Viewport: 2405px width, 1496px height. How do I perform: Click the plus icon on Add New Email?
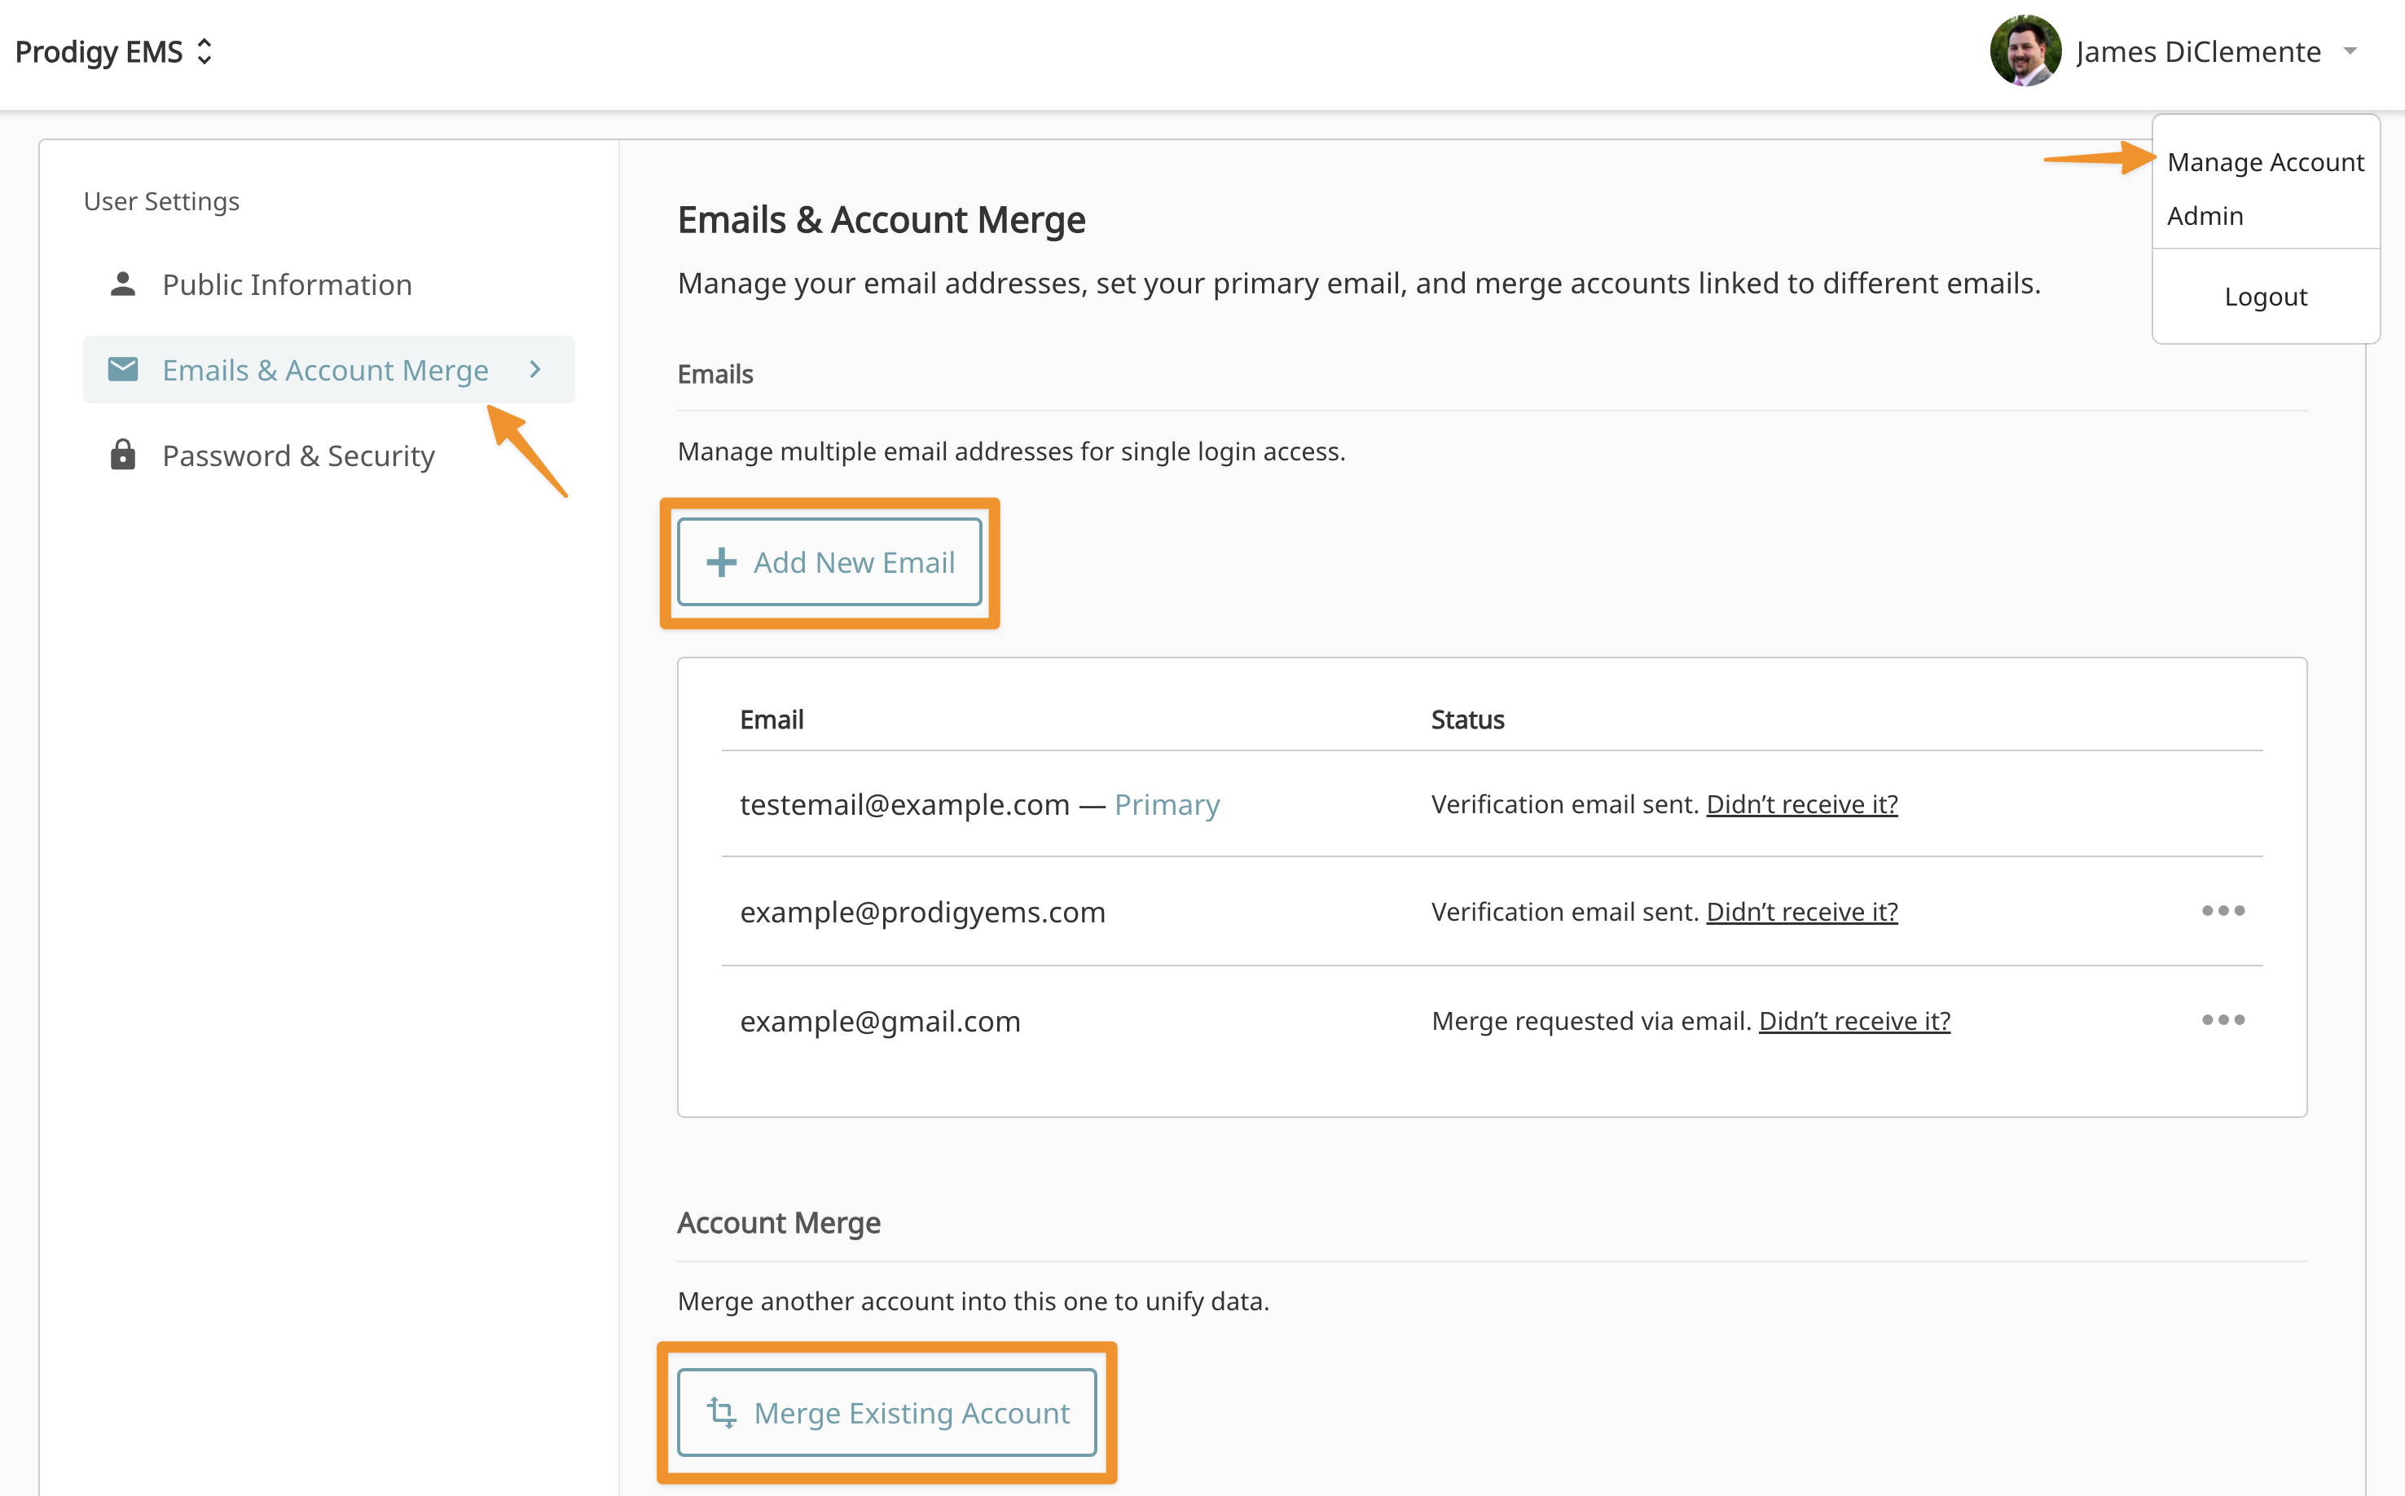pos(721,562)
